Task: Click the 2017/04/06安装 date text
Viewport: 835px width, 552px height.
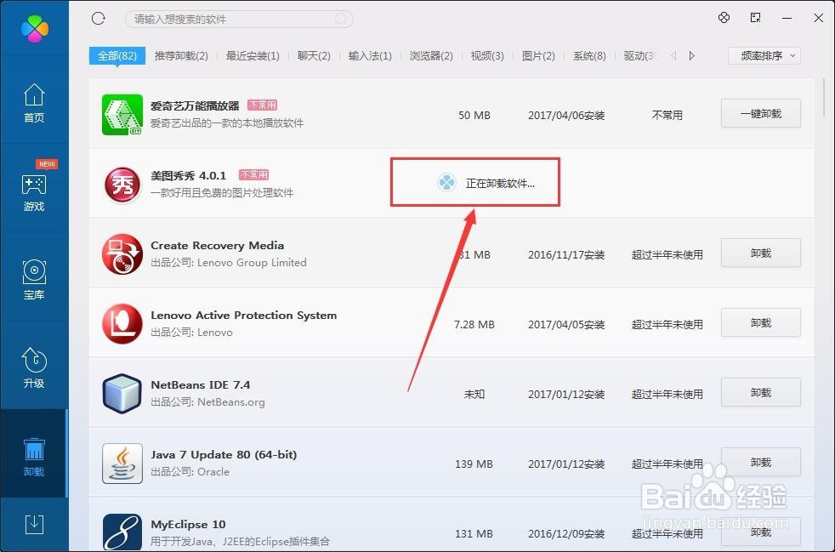Action: tap(566, 115)
